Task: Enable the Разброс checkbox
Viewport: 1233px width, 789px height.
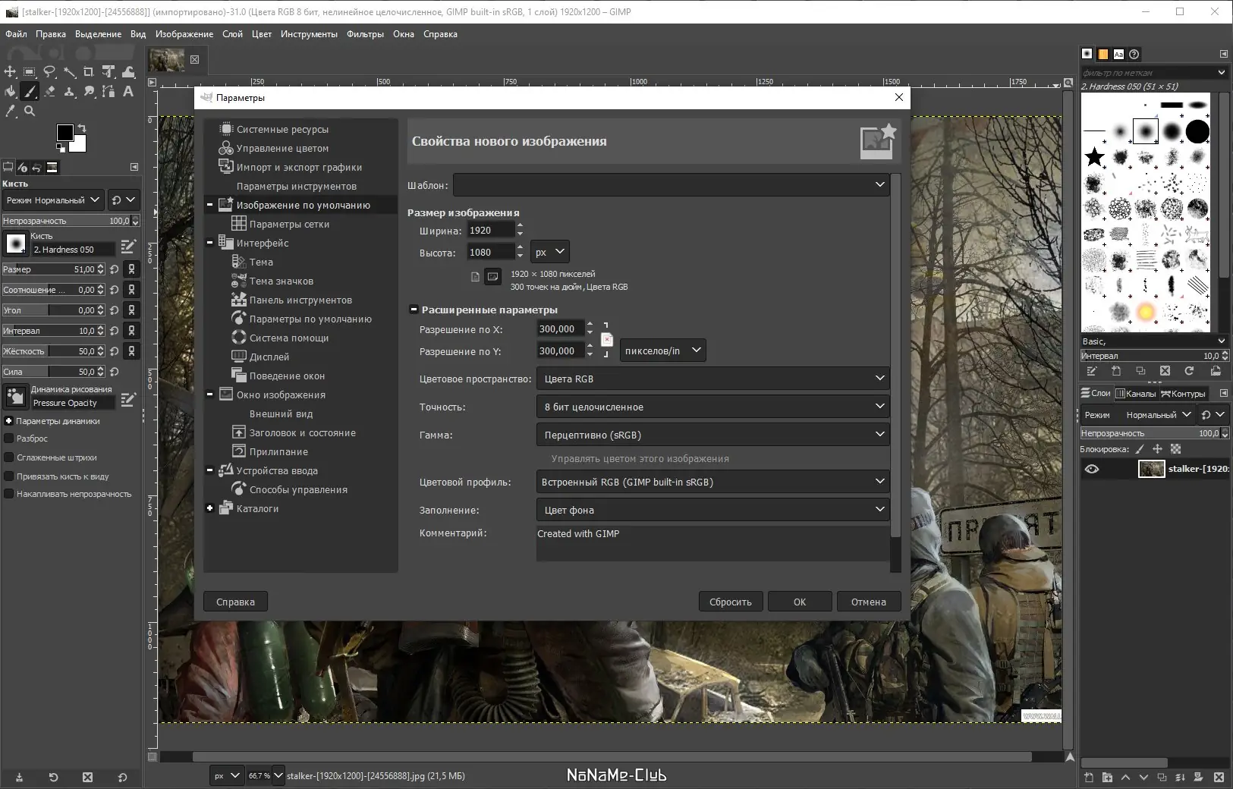Action: click(x=9, y=439)
